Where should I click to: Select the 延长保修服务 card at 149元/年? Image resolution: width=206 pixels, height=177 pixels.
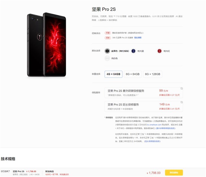click(x=144, y=106)
